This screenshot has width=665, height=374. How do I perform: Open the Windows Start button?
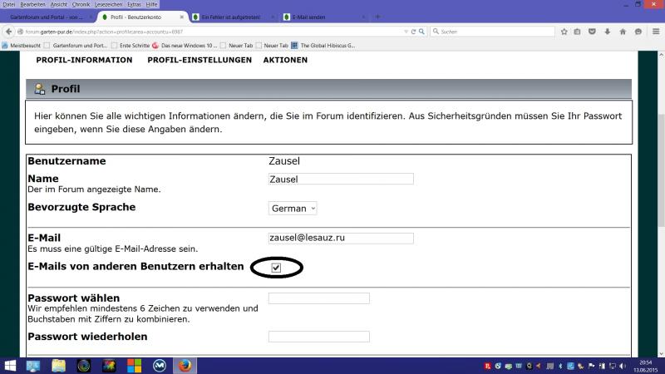[11, 366]
